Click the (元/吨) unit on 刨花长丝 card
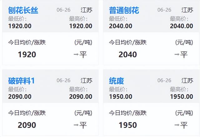The image size is (200, 137). tap(83, 43)
